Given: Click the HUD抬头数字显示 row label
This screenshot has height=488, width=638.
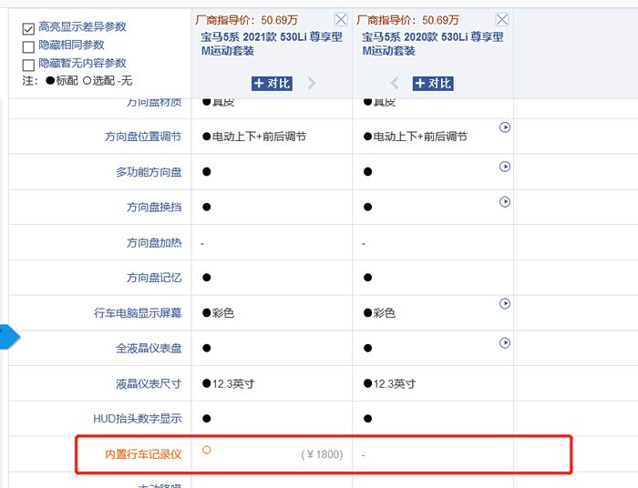Looking at the screenshot, I should pos(137,419).
